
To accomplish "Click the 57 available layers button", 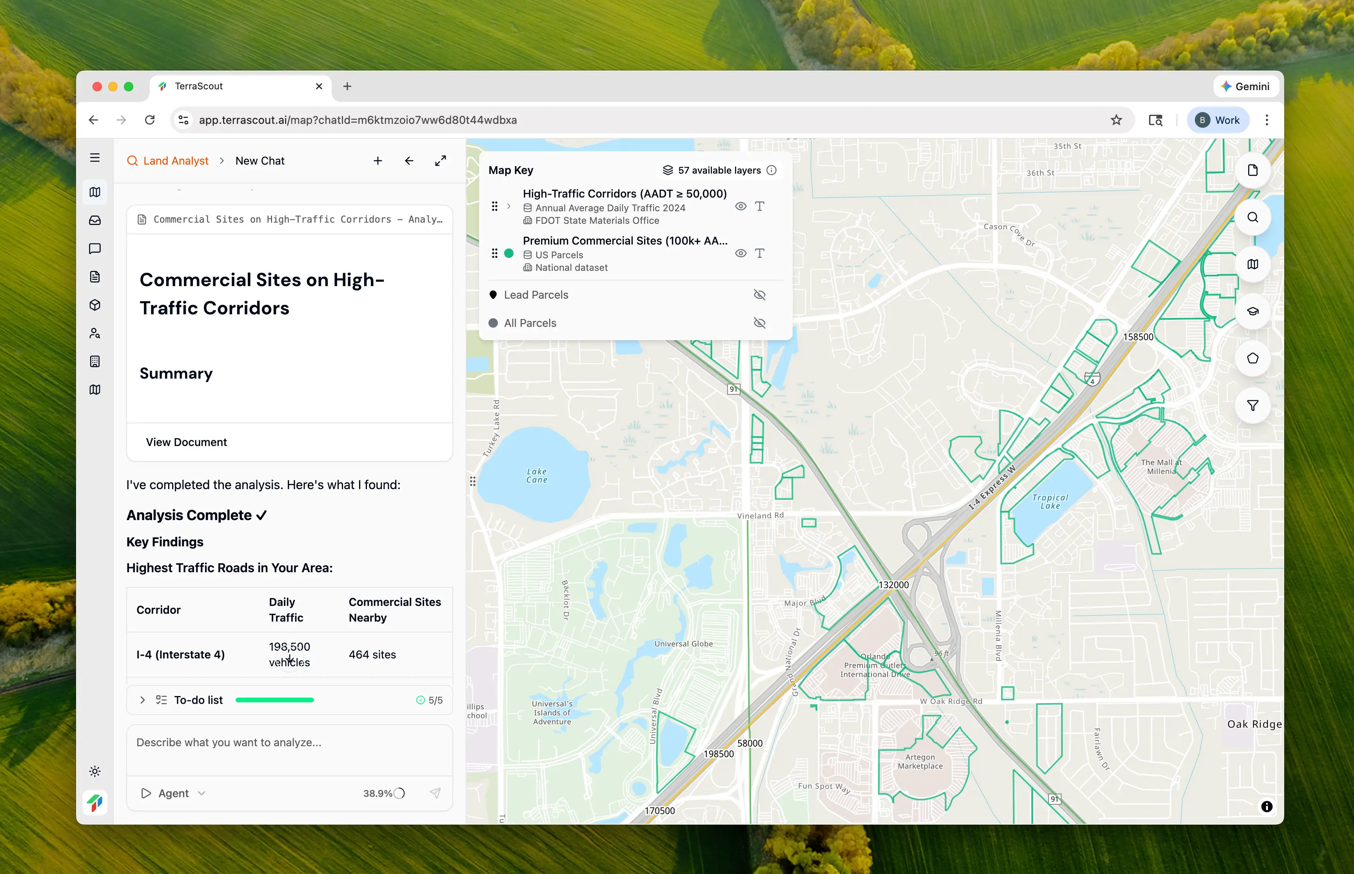I will [719, 170].
